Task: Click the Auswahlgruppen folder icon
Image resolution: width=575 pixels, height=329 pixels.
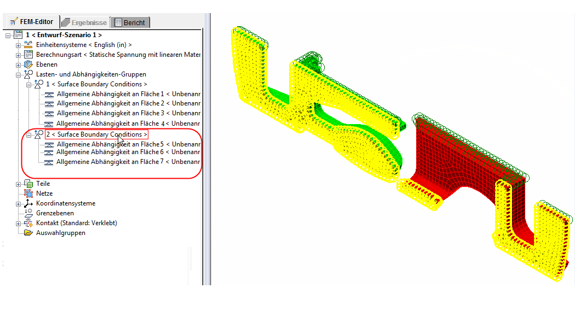Action: point(28,233)
